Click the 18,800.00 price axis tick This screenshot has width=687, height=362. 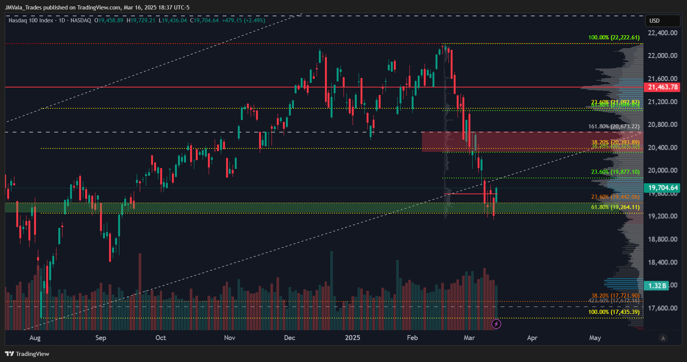[663, 239]
